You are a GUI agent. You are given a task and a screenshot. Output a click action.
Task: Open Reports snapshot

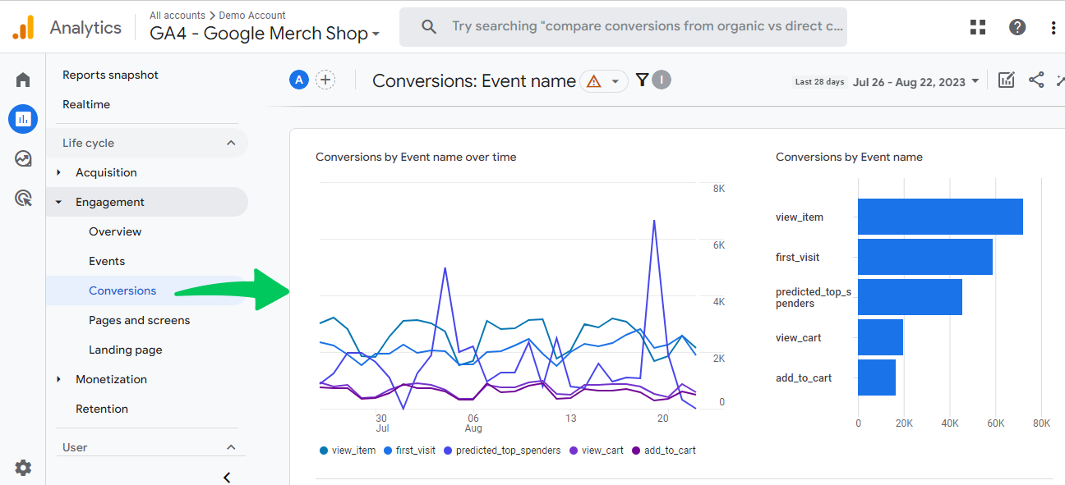tap(111, 75)
